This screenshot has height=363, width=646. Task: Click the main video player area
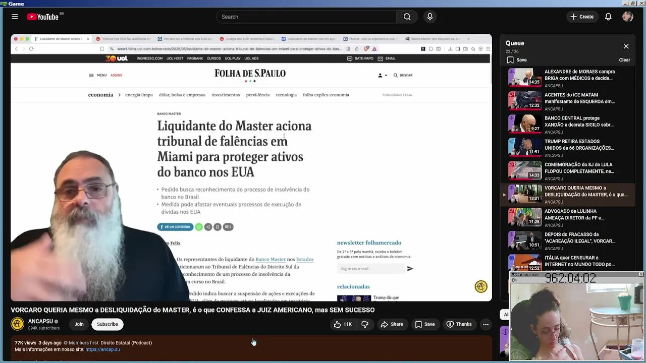click(x=251, y=167)
